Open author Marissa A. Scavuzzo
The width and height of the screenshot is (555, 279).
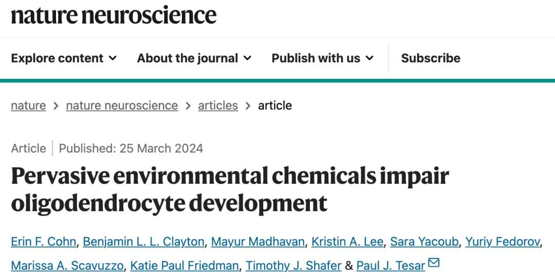pyautogui.click(x=67, y=265)
